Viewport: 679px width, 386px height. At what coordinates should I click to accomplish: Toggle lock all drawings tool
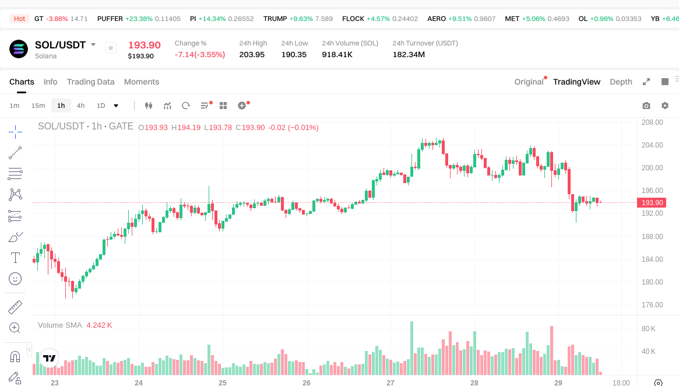[x=15, y=378]
